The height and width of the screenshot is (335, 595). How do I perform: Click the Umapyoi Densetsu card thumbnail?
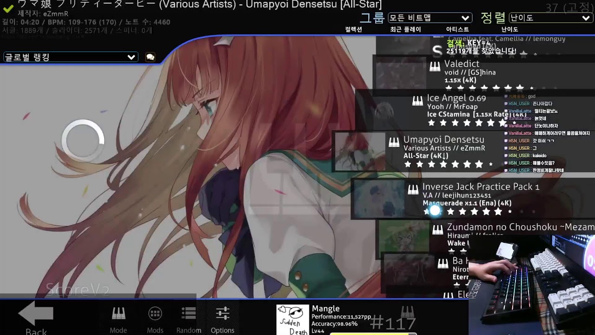(360, 152)
